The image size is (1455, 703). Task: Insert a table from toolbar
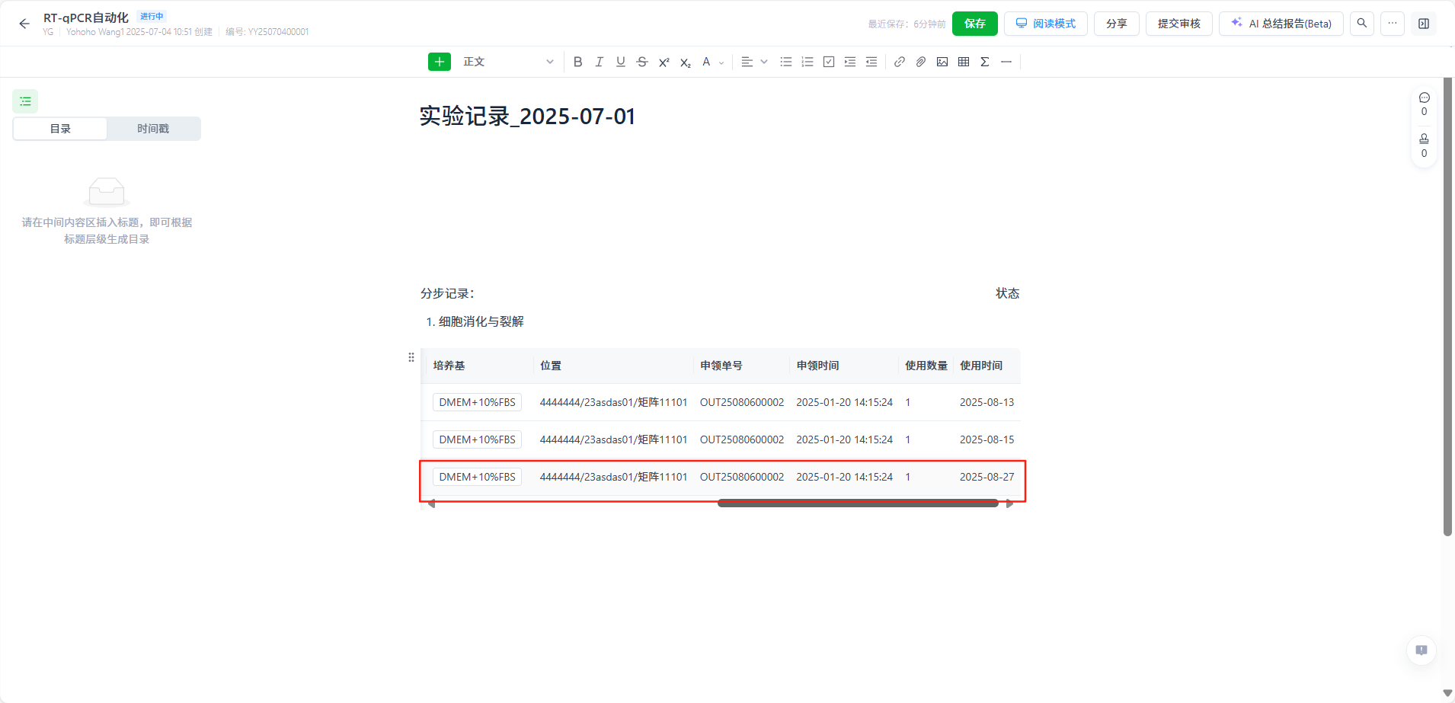click(x=964, y=62)
